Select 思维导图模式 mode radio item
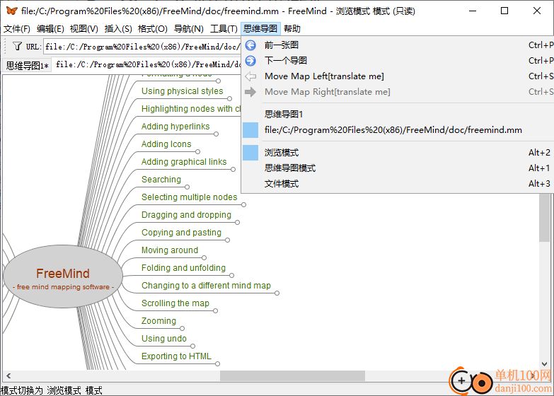The width and height of the screenshot is (554, 396). pos(398,168)
